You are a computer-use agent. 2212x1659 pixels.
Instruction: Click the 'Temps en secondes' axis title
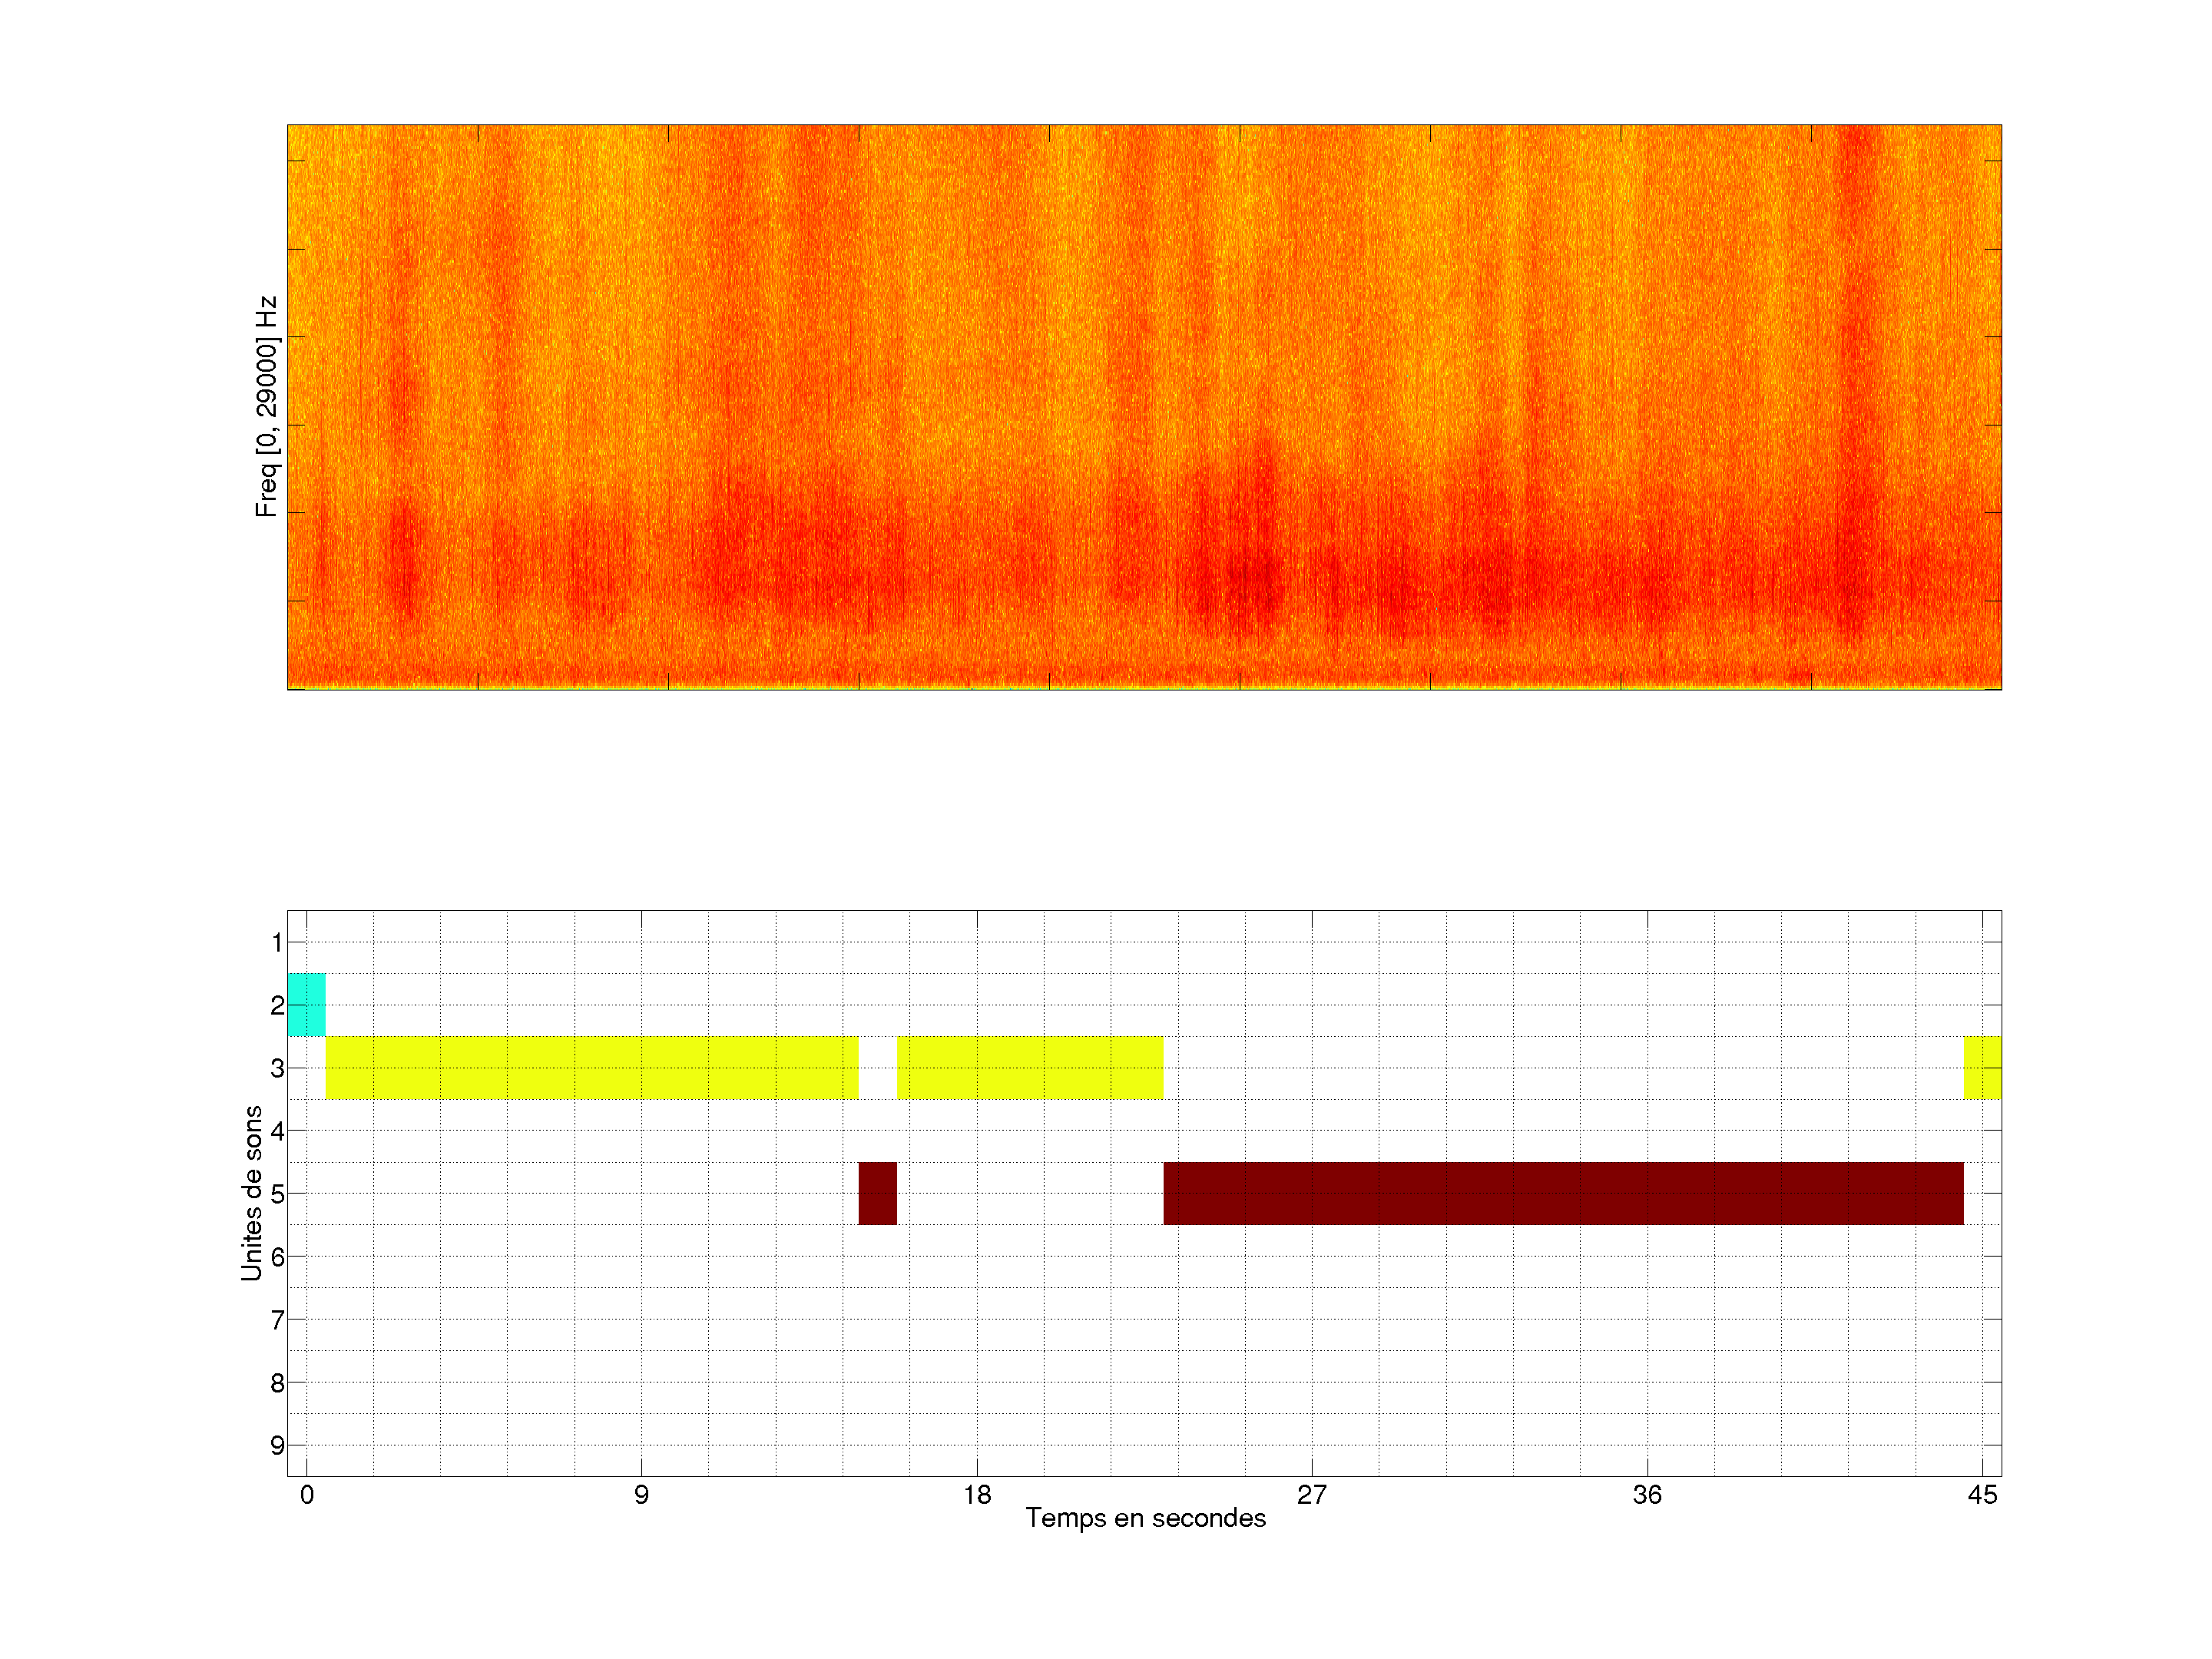[1145, 1518]
